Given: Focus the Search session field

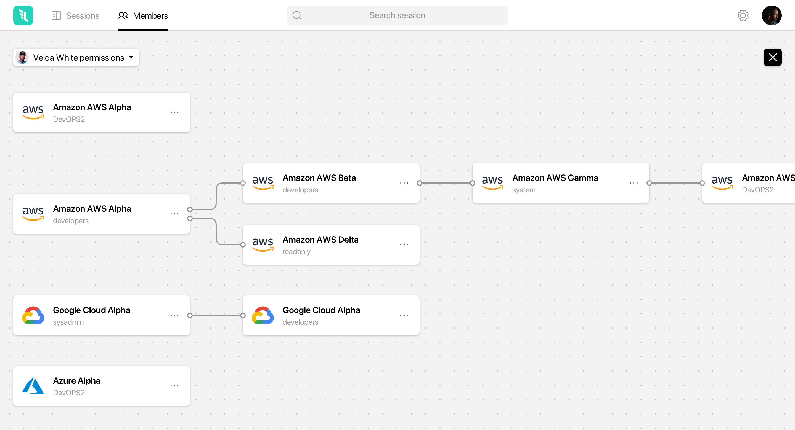Looking at the screenshot, I should point(397,15).
